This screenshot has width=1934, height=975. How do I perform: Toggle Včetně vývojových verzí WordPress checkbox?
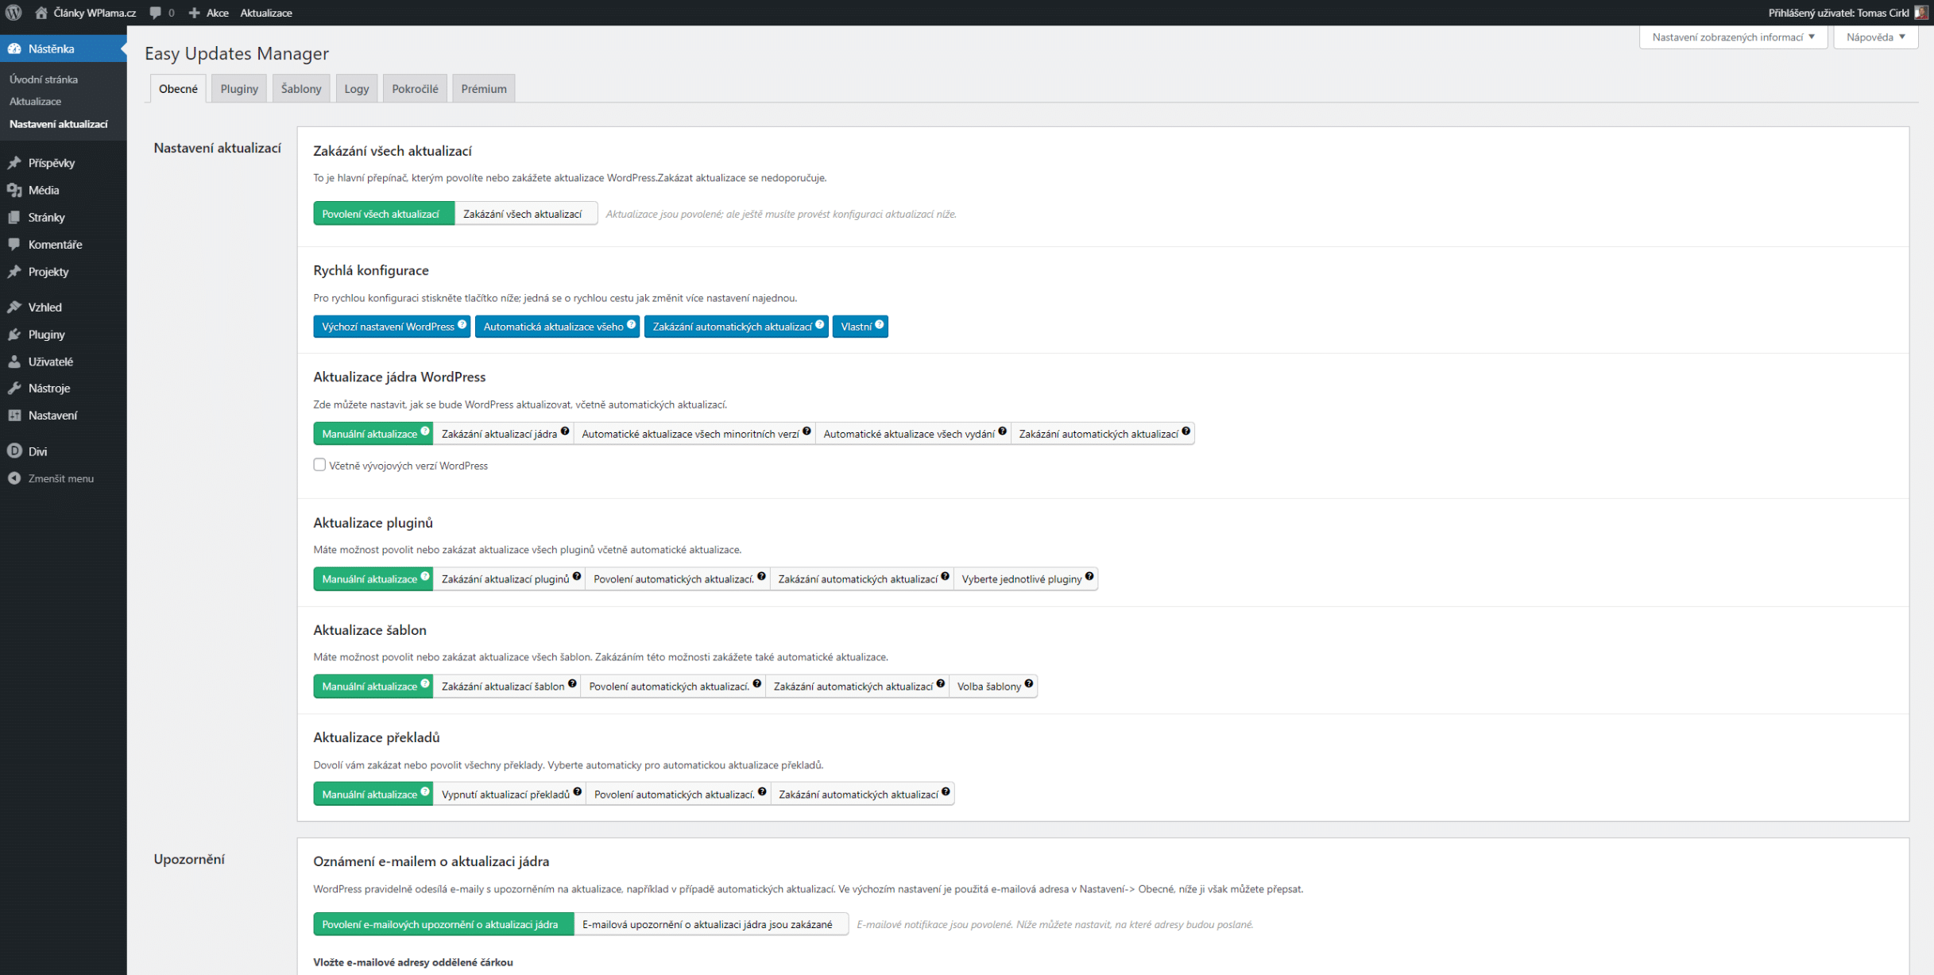click(x=319, y=465)
